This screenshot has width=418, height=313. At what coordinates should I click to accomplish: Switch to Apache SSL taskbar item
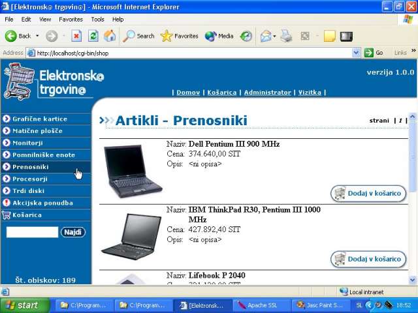pos(262,305)
